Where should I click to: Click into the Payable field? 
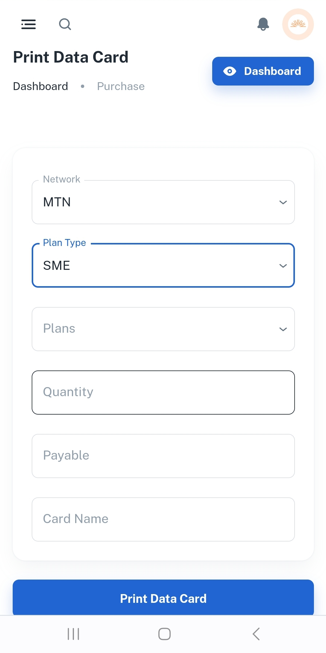click(x=163, y=456)
